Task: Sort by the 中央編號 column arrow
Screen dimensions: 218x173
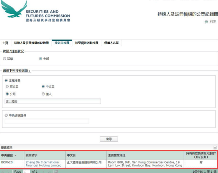Action: pyautogui.click(x=15, y=155)
